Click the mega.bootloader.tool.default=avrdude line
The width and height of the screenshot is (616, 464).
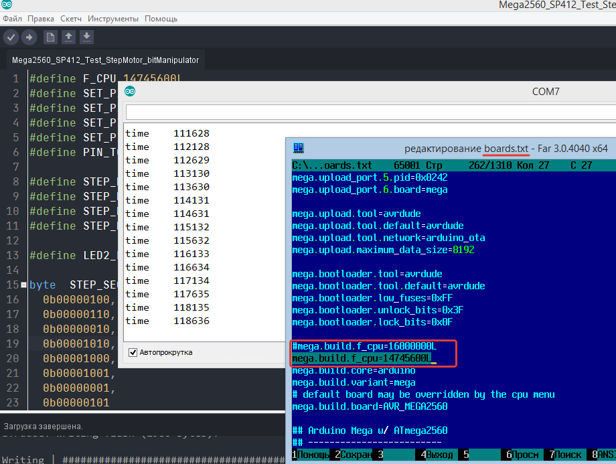[x=388, y=286]
